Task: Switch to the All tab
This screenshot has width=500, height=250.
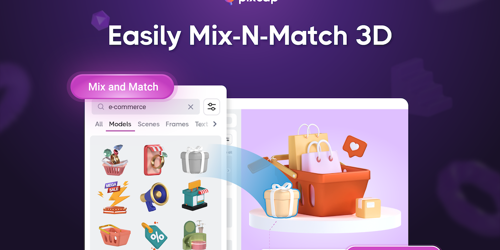Action: [x=99, y=124]
